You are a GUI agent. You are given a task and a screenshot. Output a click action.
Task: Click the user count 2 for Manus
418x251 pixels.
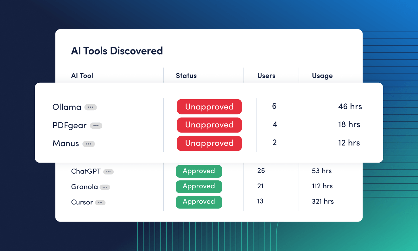pos(275,143)
